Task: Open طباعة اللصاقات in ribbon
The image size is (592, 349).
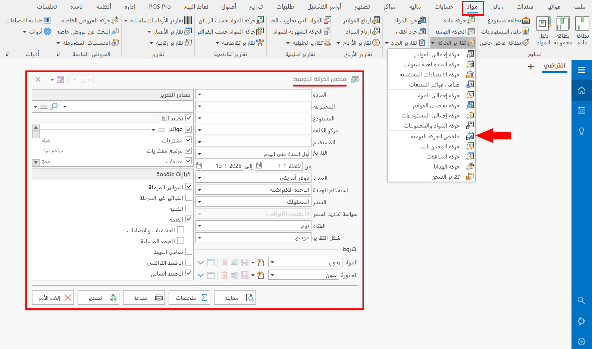Action: [28, 21]
